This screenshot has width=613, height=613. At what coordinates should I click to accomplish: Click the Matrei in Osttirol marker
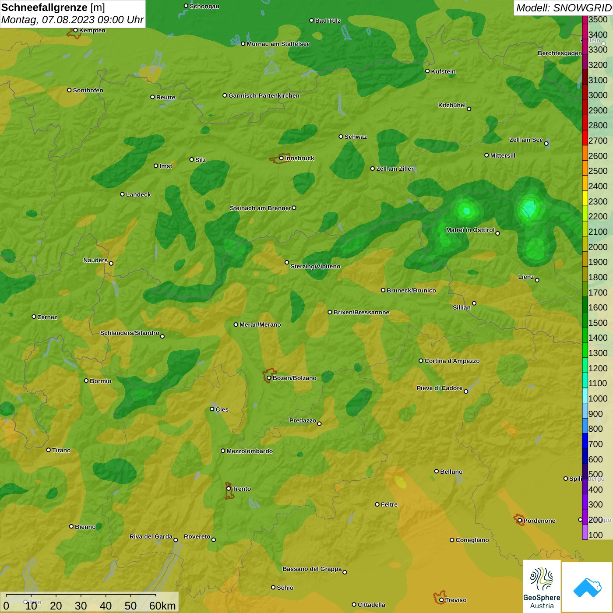497,233
